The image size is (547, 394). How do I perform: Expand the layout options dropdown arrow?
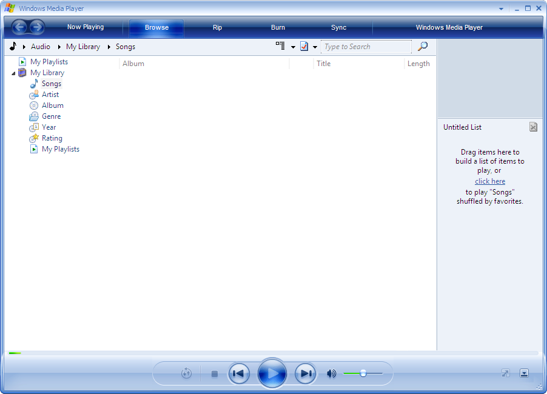[x=293, y=47]
